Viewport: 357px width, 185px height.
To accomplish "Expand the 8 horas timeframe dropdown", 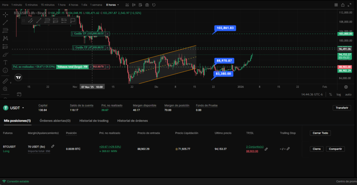I will coord(113,5).
